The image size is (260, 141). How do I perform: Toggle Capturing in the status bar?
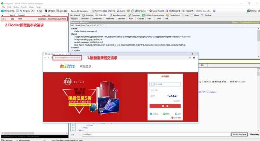[x=7, y=140]
